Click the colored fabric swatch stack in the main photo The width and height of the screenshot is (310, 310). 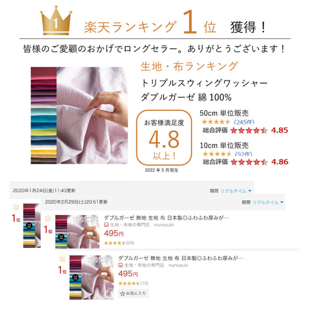43,115
